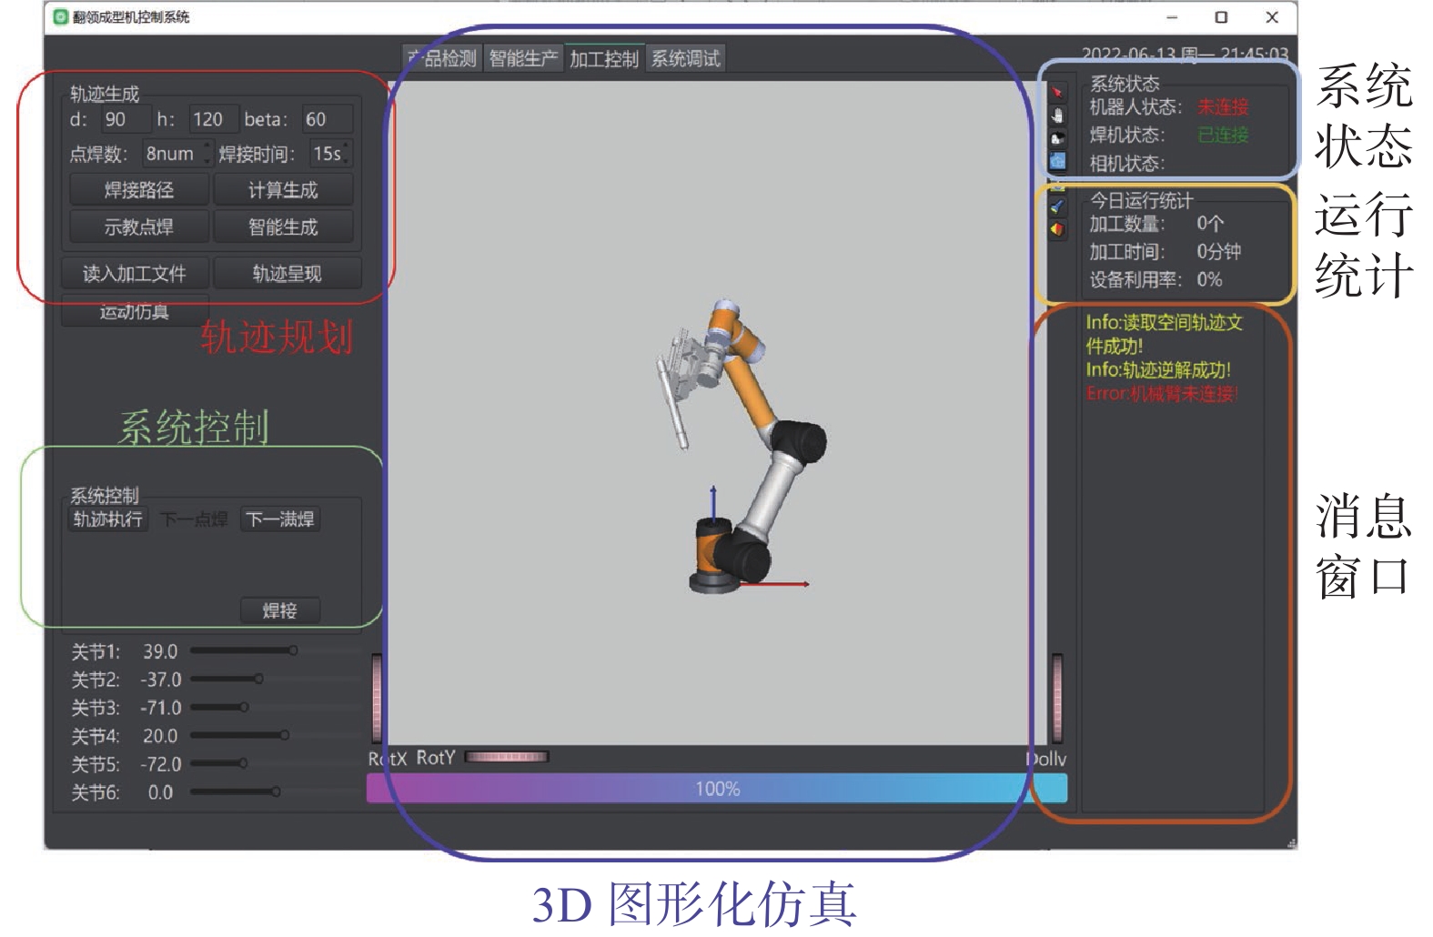Switch to the 智能生产 tab

click(x=523, y=59)
